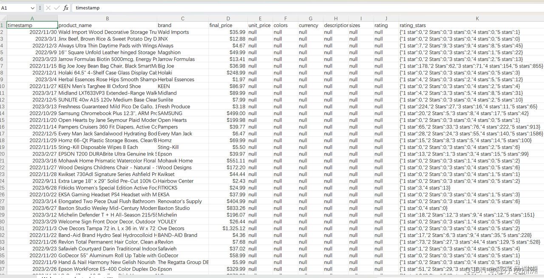Select the product_name header cell

click(x=108, y=25)
